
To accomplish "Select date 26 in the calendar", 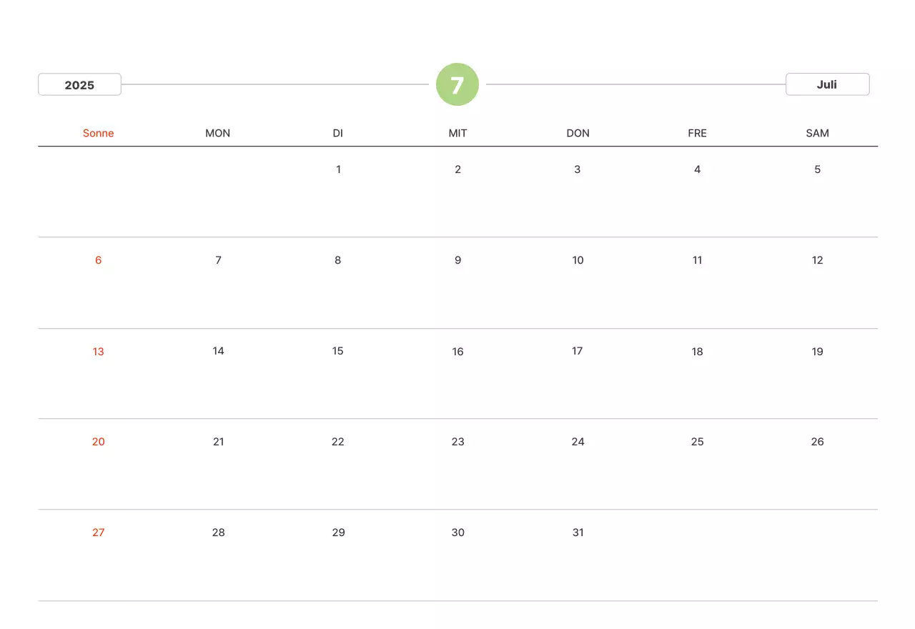I will click(817, 442).
